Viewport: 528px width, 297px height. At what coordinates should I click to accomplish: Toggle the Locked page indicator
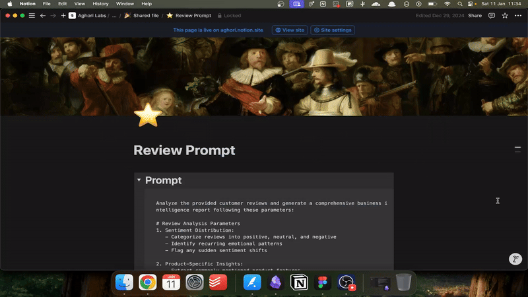[x=229, y=15]
